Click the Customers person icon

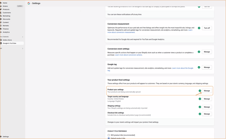(1, 13)
